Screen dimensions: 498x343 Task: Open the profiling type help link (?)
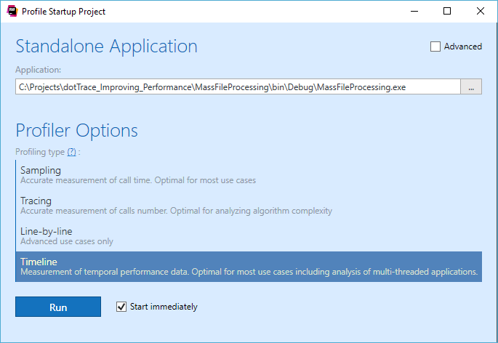point(71,152)
